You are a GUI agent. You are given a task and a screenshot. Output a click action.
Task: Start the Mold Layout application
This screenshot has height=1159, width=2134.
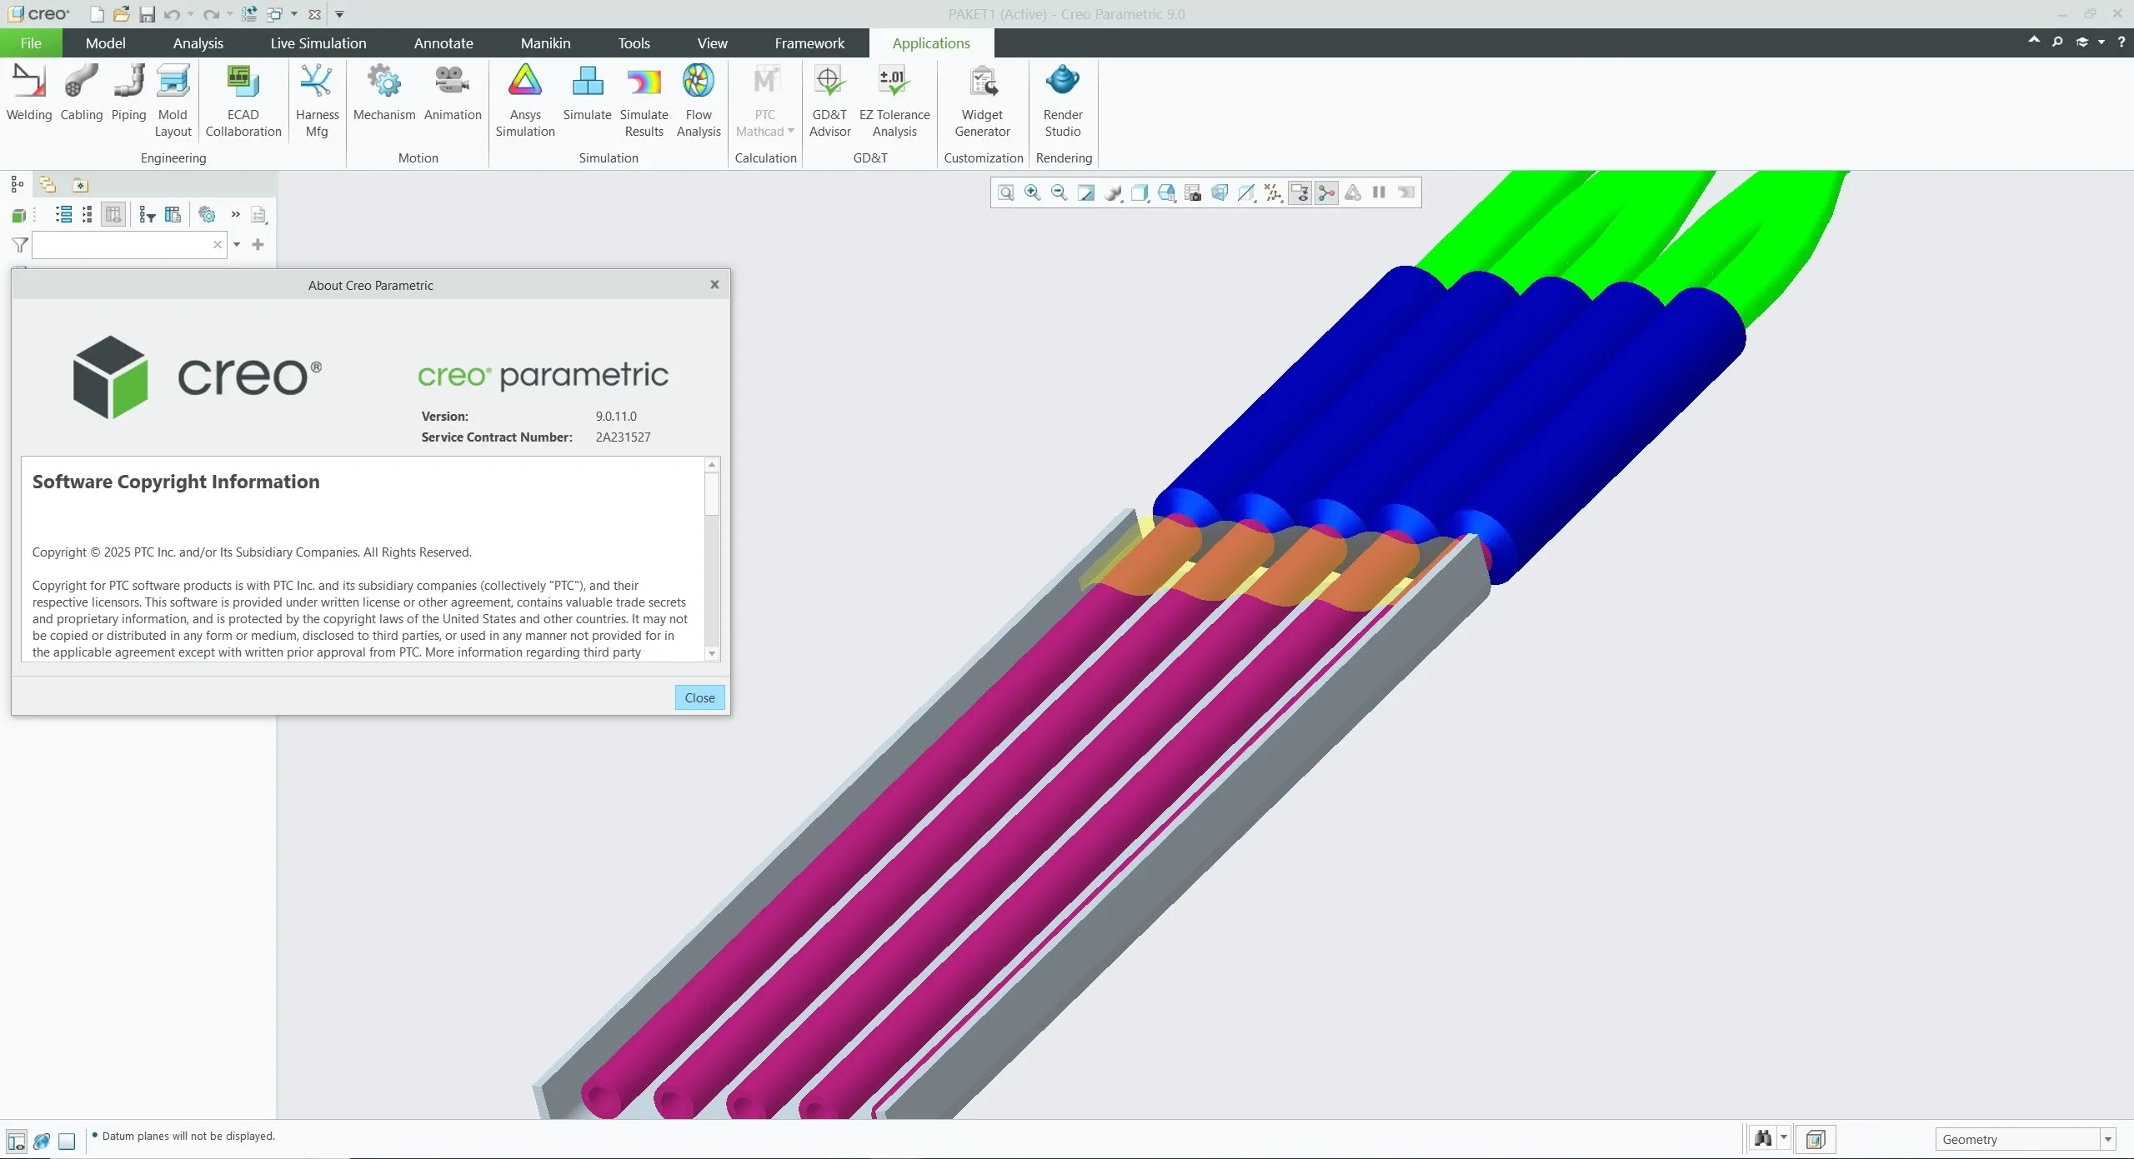coord(173,101)
